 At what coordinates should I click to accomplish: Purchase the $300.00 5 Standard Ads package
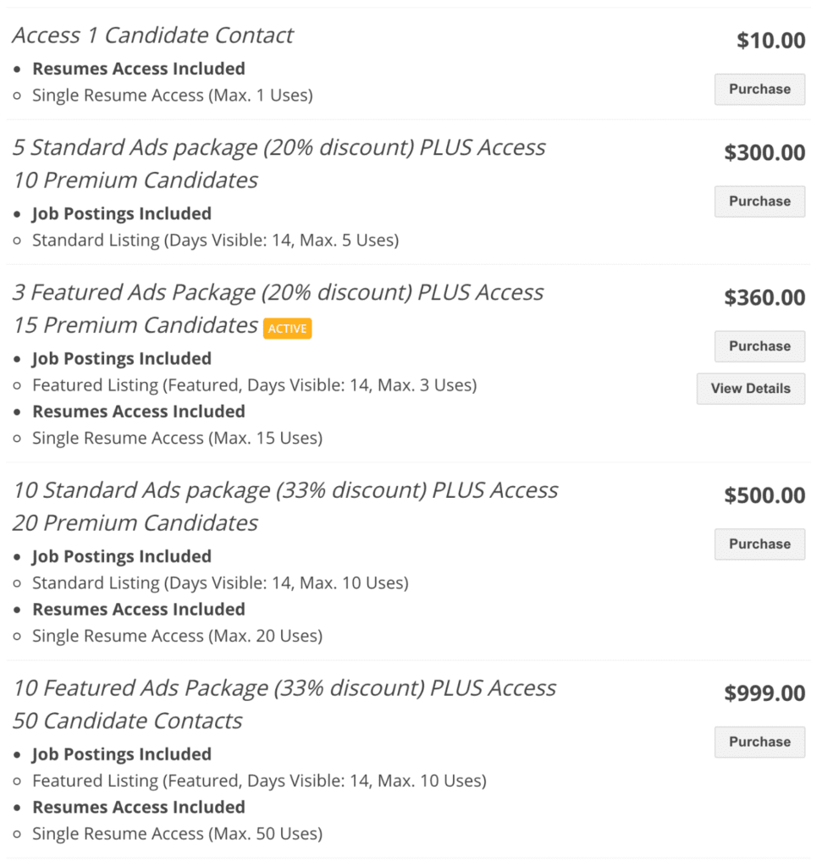759,202
